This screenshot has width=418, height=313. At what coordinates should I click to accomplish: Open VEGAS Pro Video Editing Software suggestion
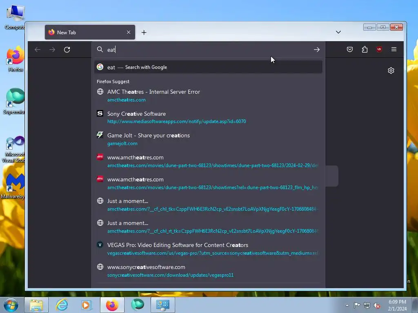click(208, 249)
